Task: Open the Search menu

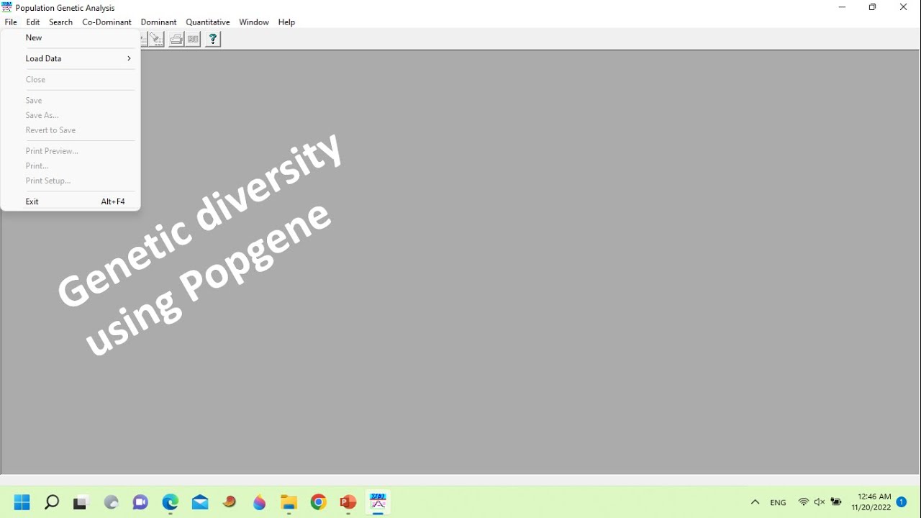Action: click(x=60, y=22)
